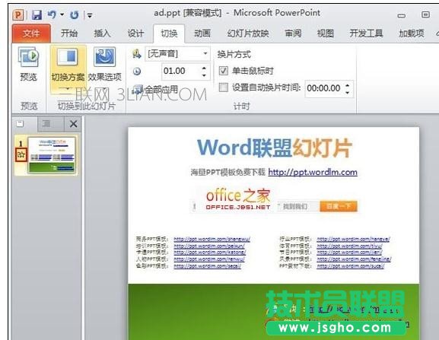
Task: Open the 幻灯片放映 tab
Action: click(248, 33)
